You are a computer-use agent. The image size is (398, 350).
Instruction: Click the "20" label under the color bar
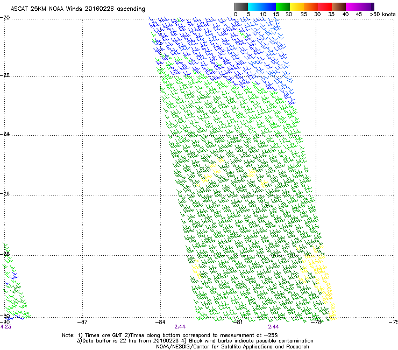(x=289, y=15)
